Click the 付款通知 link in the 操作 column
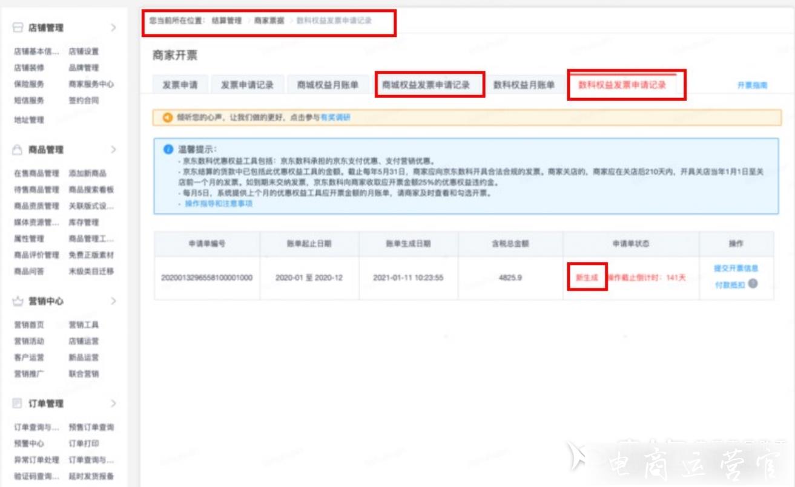Viewport: 795px width, 487px height. (x=730, y=285)
